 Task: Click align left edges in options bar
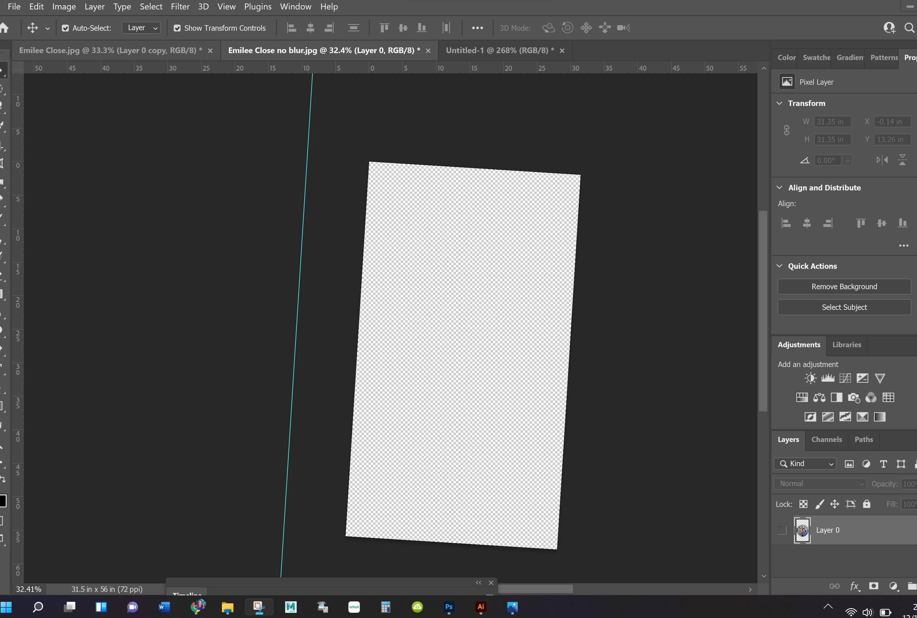(291, 28)
